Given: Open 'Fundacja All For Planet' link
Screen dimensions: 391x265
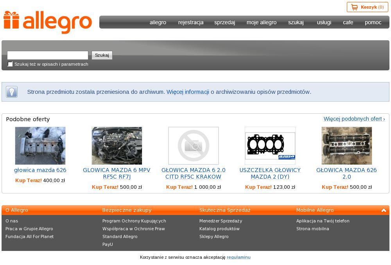Looking at the screenshot, I should (x=29, y=236).
